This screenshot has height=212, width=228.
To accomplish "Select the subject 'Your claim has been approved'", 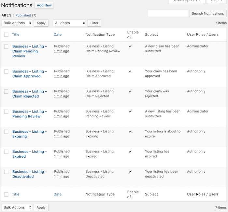I will [x=161, y=73].
